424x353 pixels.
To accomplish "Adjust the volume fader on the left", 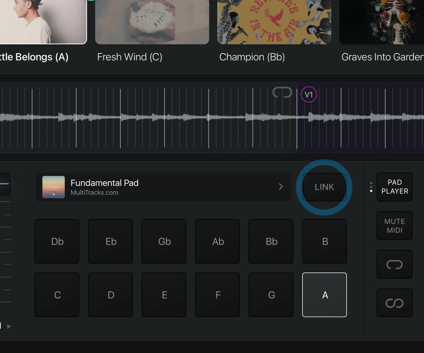I will (x=6, y=184).
